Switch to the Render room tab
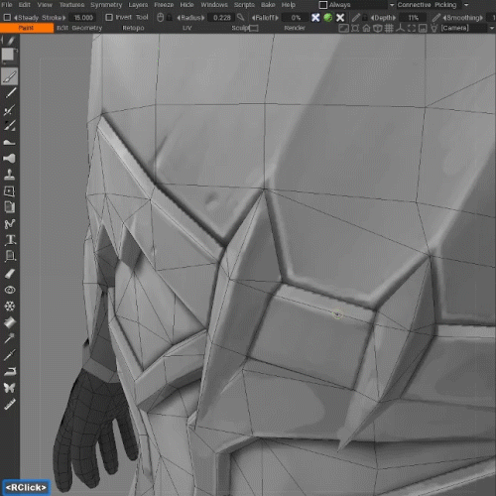The width and height of the screenshot is (496, 496). pyautogui.click(x=295, y=28)
